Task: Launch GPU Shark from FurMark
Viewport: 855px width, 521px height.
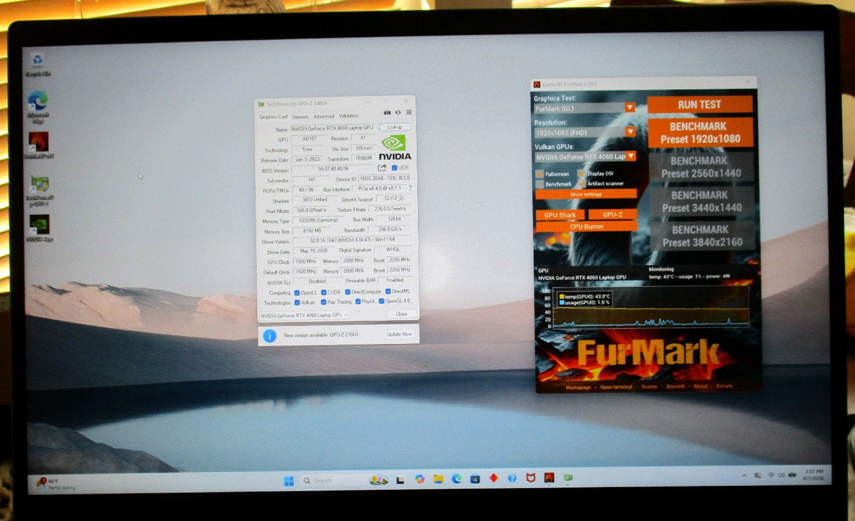Action: (560, 215)
